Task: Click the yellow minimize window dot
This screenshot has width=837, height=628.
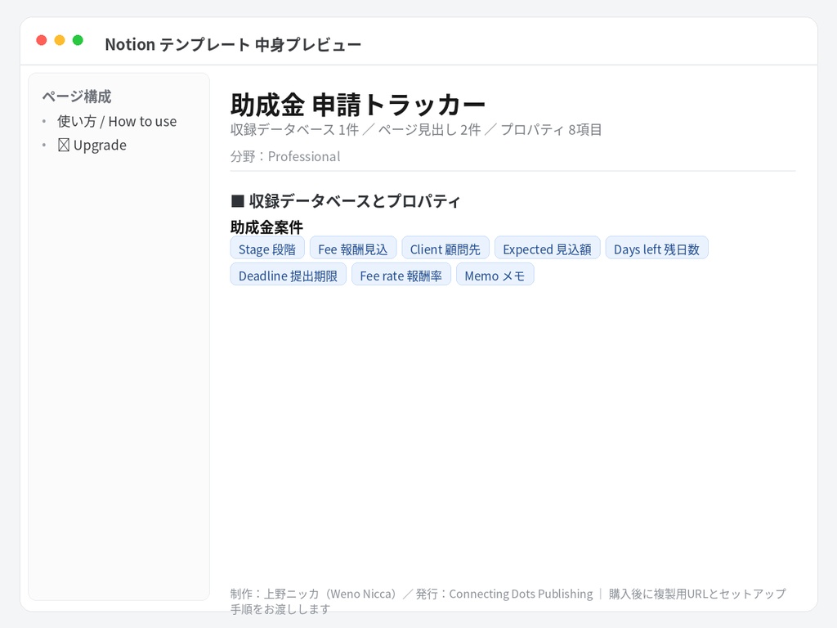Action: [60, 40]
